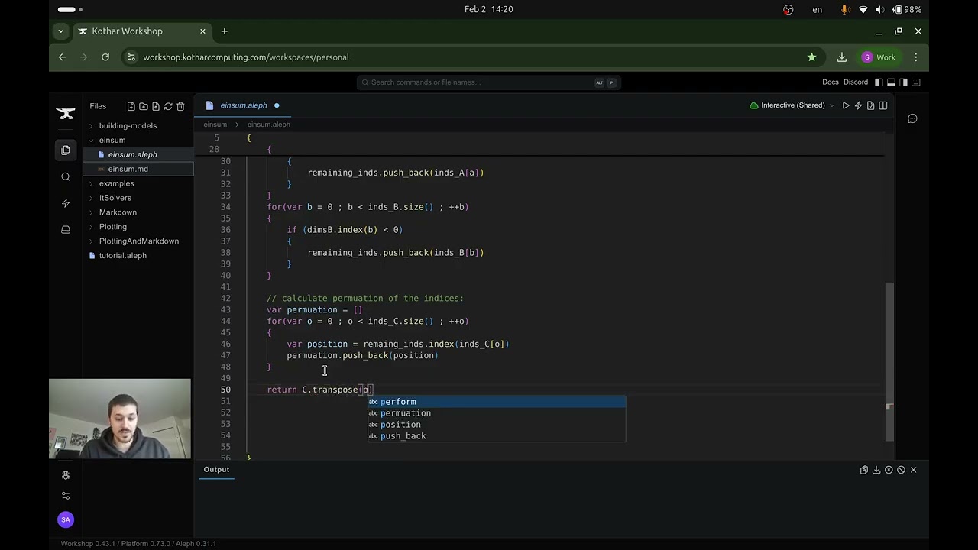Open the Search sidebar icon
The image size is (978, 550).
coord(66,177)
